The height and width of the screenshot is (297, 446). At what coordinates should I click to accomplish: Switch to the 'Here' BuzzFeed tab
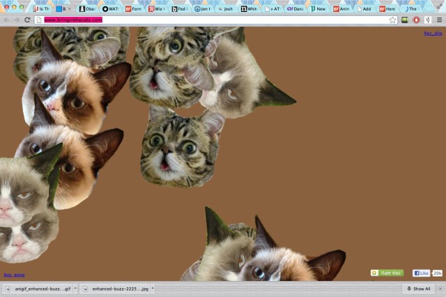coord(387,9)
